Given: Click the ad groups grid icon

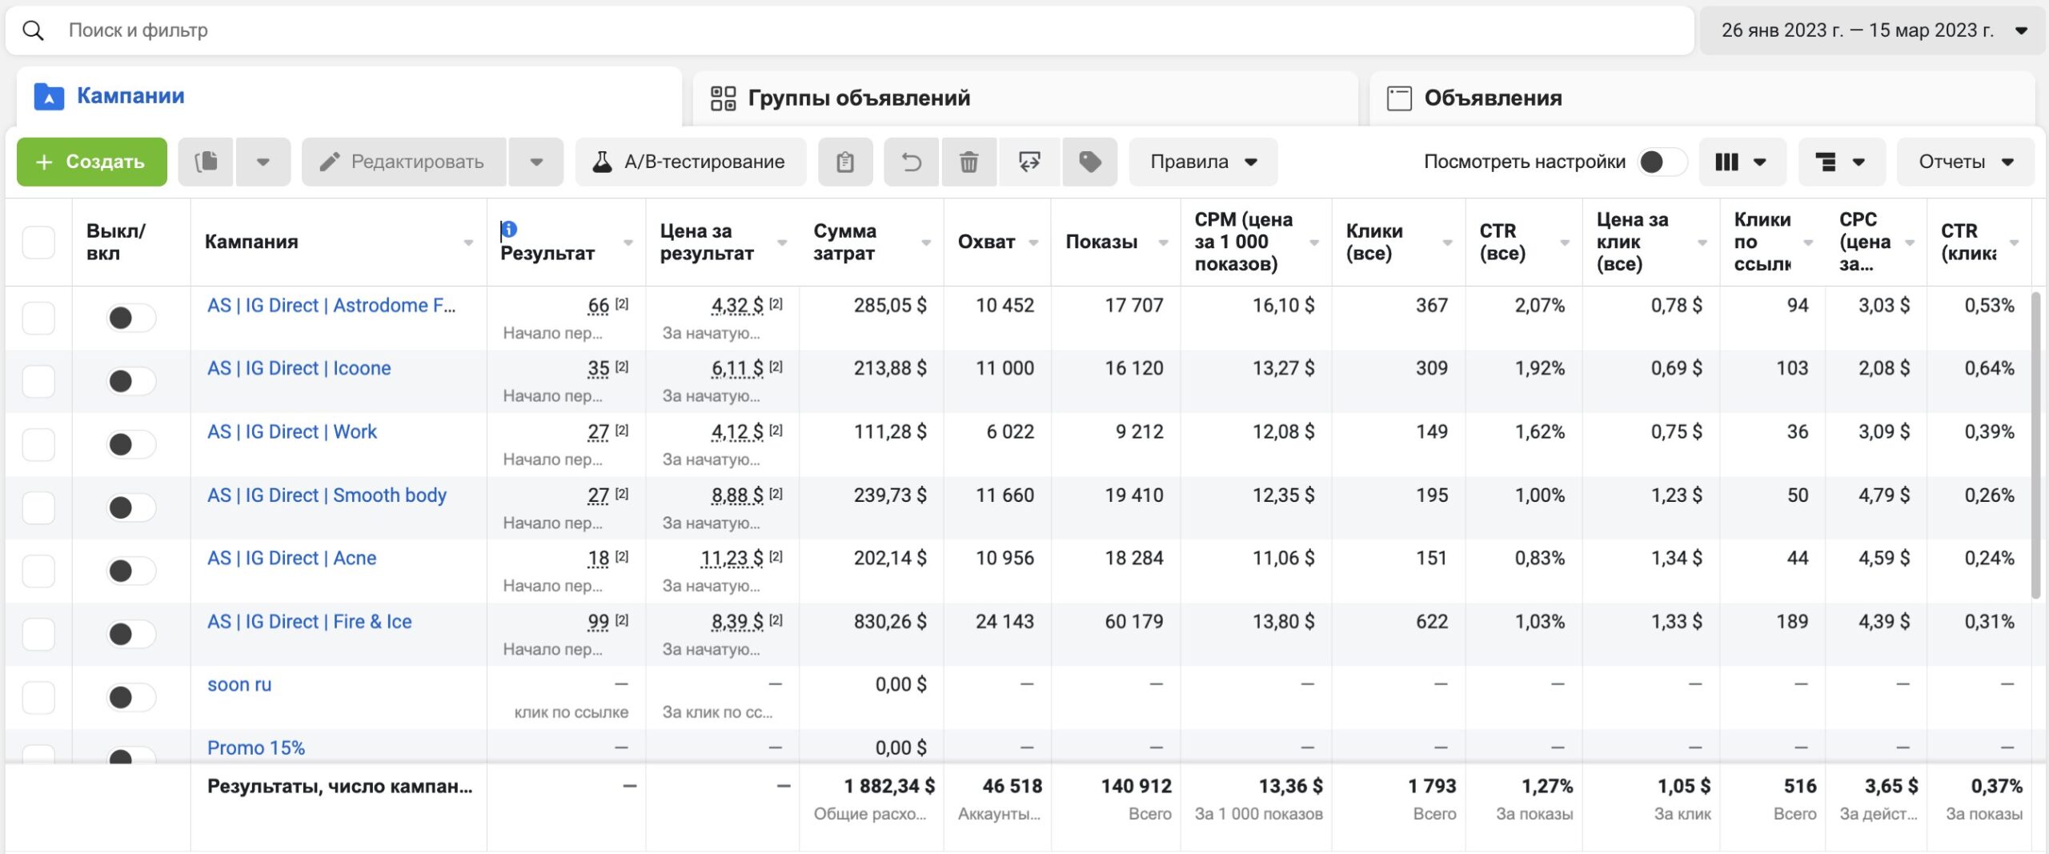Looking at the screenshot, I should tap(723, 98).
